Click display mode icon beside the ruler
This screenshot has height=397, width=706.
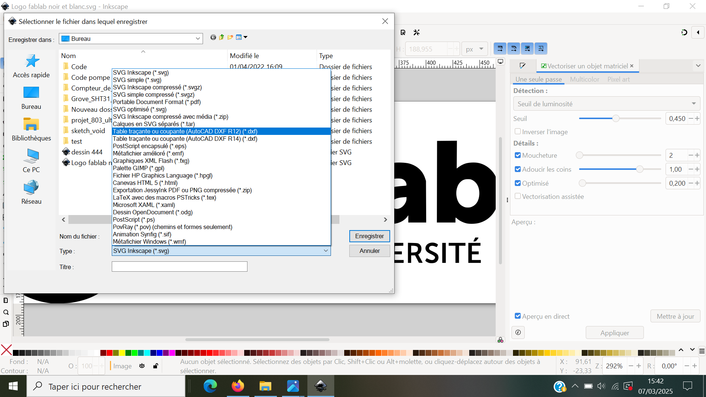[500, 62]
